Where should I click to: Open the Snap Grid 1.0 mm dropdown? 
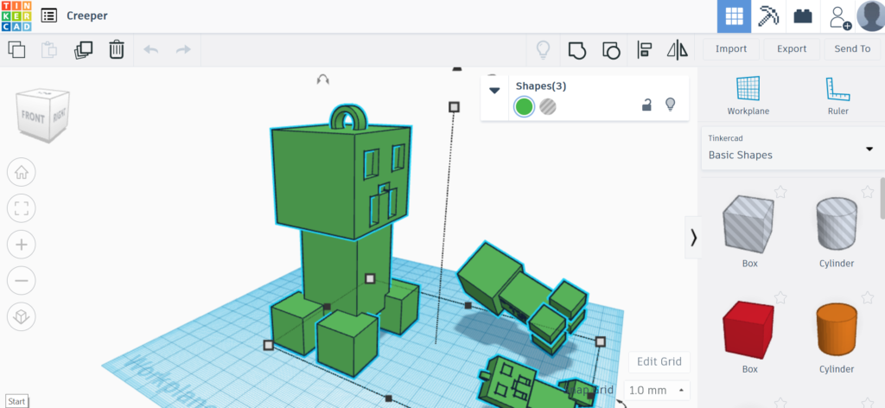(657, 391)
